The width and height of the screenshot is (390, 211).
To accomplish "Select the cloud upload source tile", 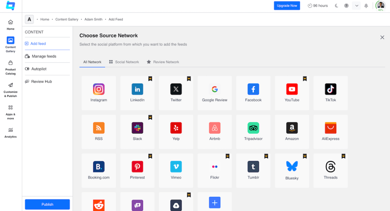I will [x=176, y=202].
